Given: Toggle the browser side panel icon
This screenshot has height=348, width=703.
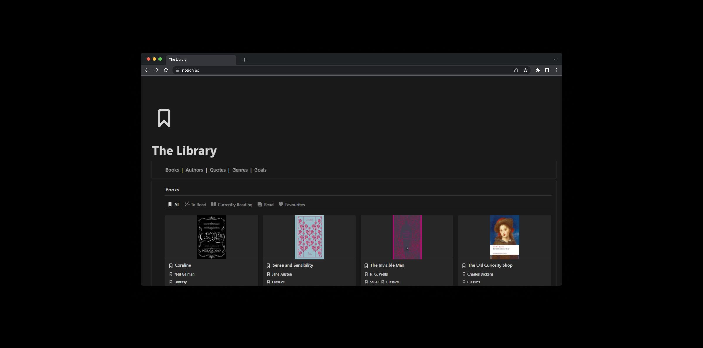Looking at the screenshot, I should tap(547, 70).
